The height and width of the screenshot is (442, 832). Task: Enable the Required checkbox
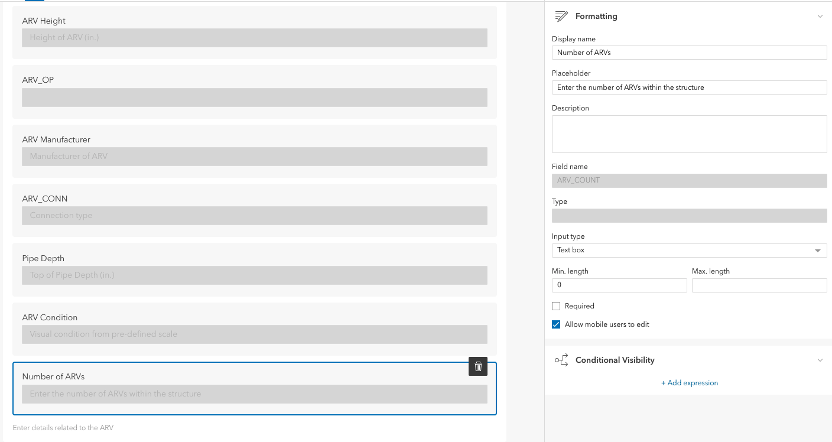(x=555, y=305)
